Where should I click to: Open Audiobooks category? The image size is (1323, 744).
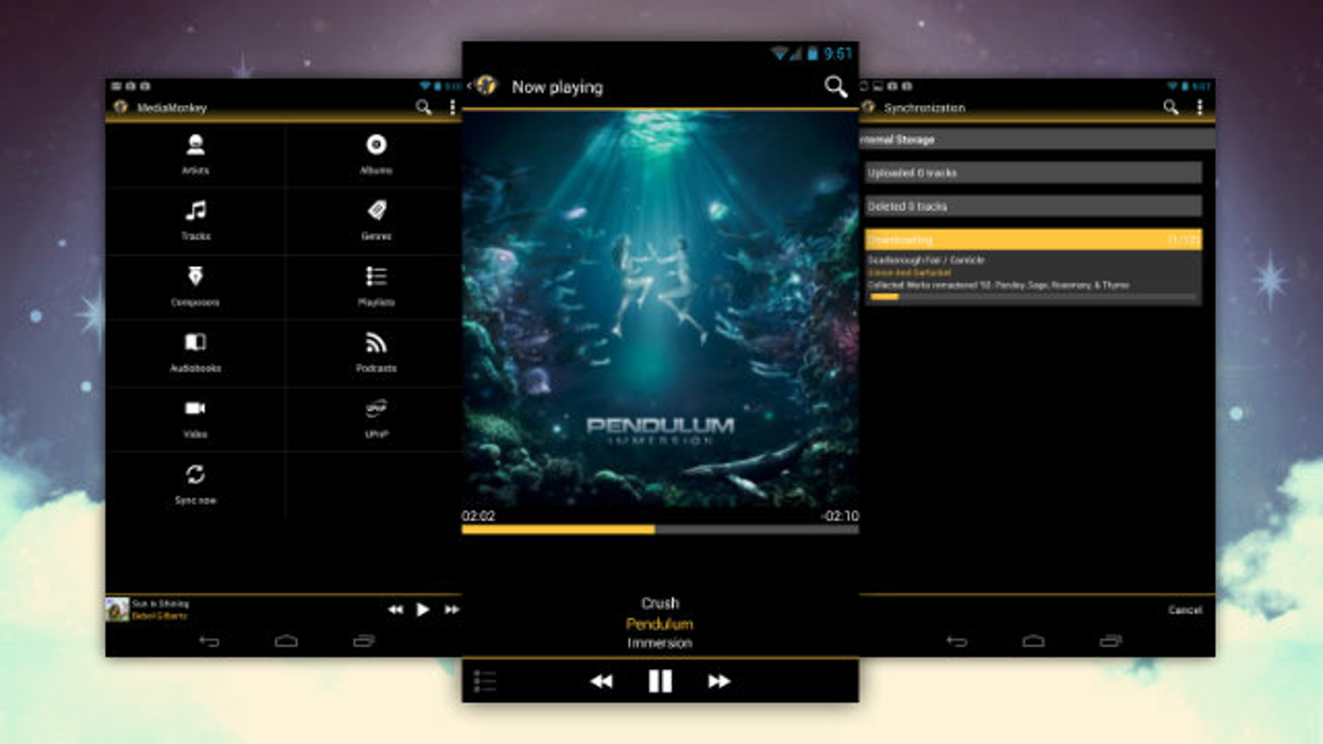195,353
